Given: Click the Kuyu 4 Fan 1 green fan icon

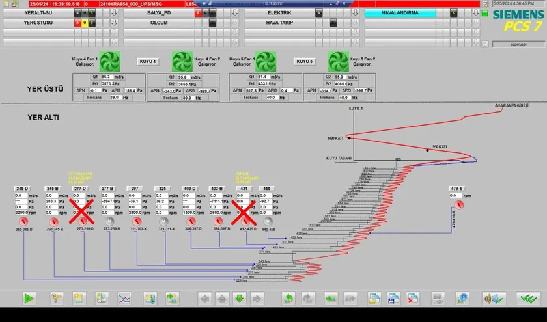Looking at the screenshot, I should 110,62.
